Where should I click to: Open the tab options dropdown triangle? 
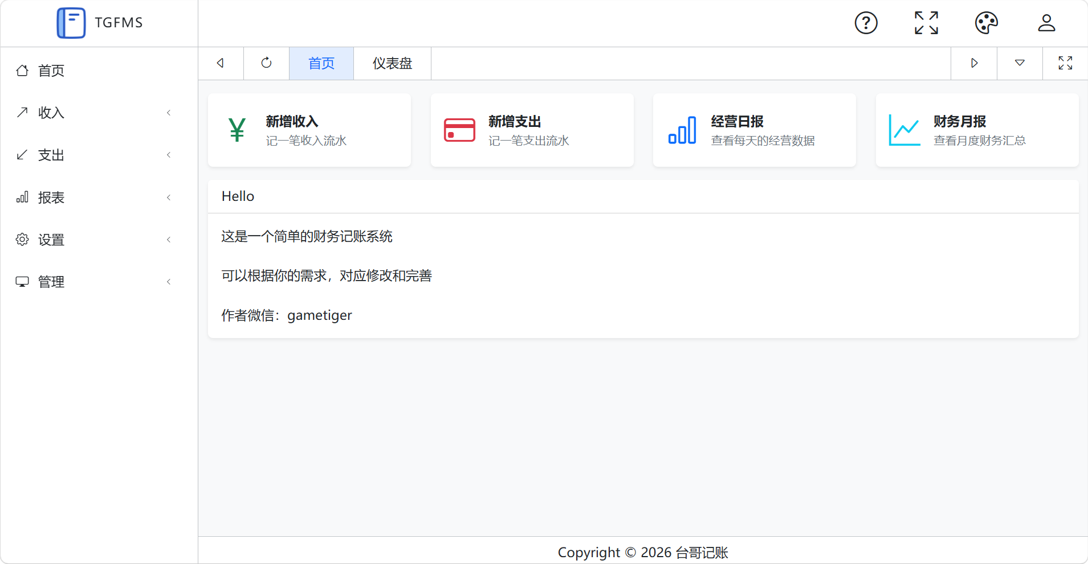point(1020,63)
